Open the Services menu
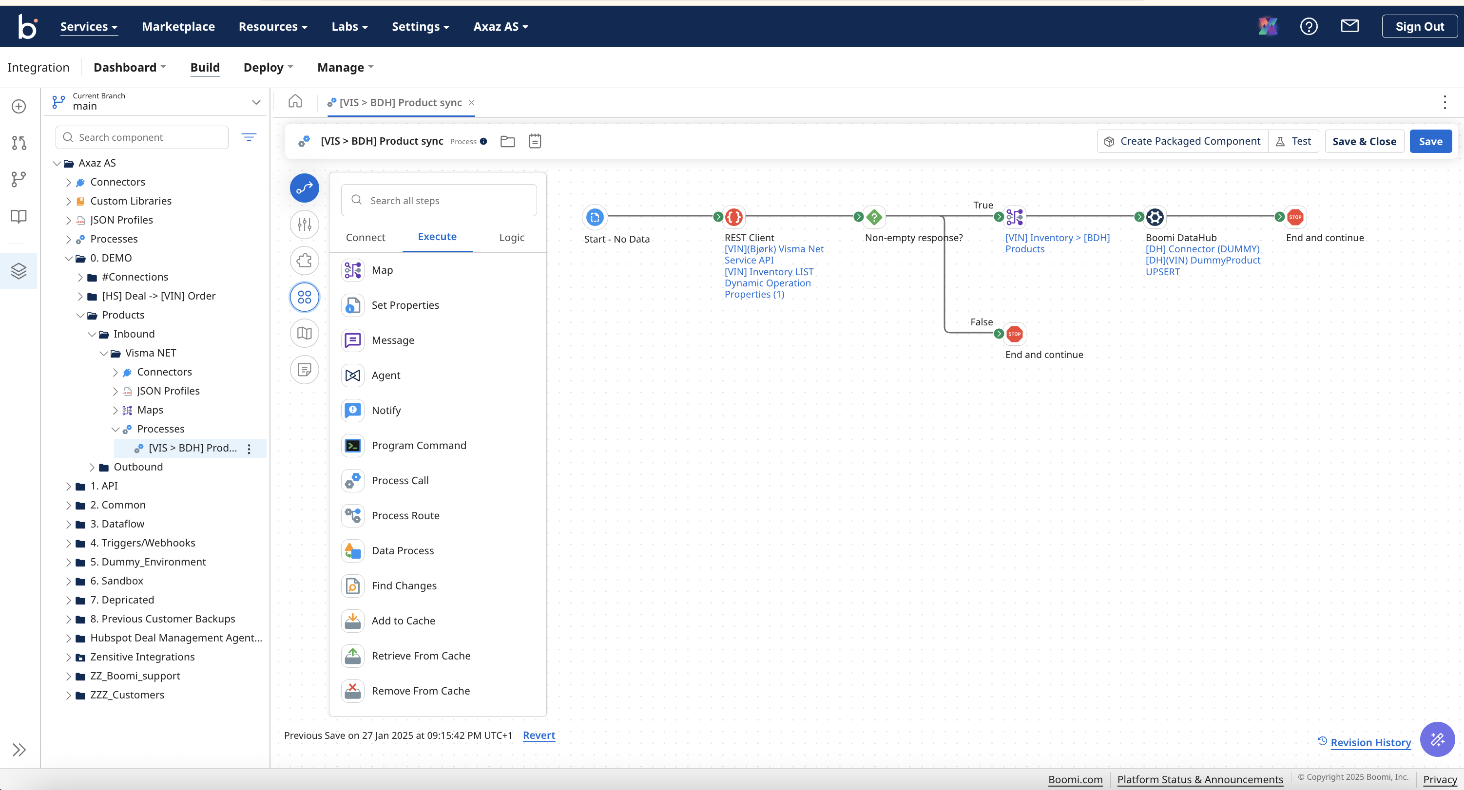Image resolution: width=1464 pixels, height=790 pixels. 89,26
